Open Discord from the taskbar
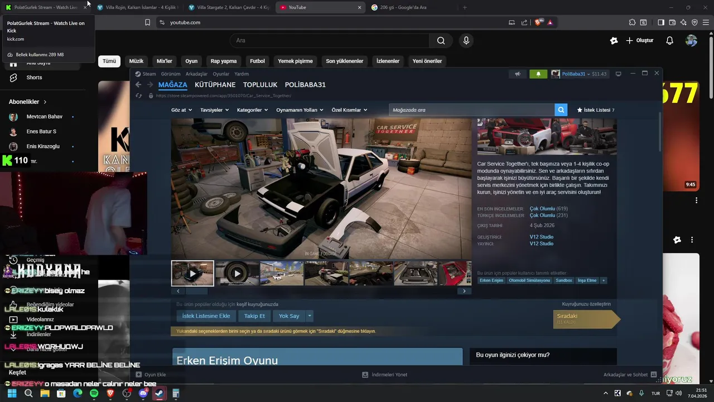 click(x=143, y=393)
